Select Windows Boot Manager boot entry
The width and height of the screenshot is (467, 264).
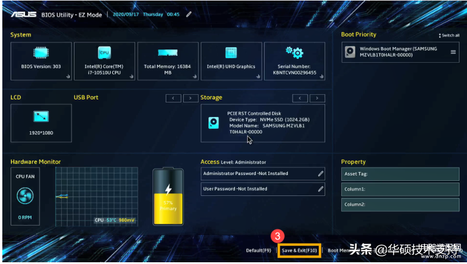tap(400, 52)
